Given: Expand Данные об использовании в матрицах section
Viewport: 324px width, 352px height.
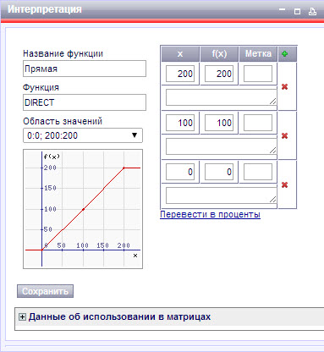Looking at the screenshot, I should (22, 316).
